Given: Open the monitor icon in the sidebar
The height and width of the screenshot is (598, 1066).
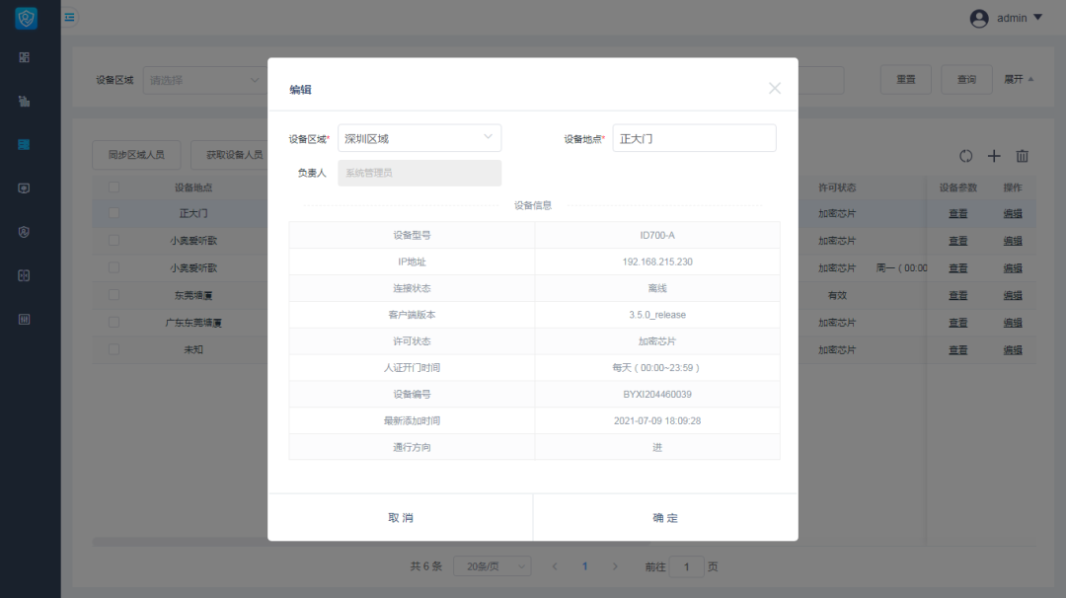Looking at the screenshot, I should tap(25, 187).
